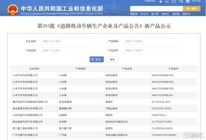
Task: Click the magnifier icon on 查询 button
Action: 93,60
